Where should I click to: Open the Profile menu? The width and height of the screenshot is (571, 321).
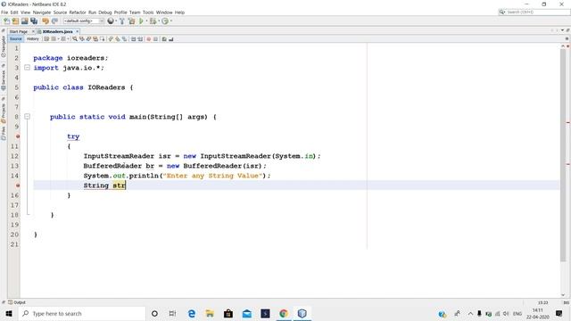[x=120, y=12]
